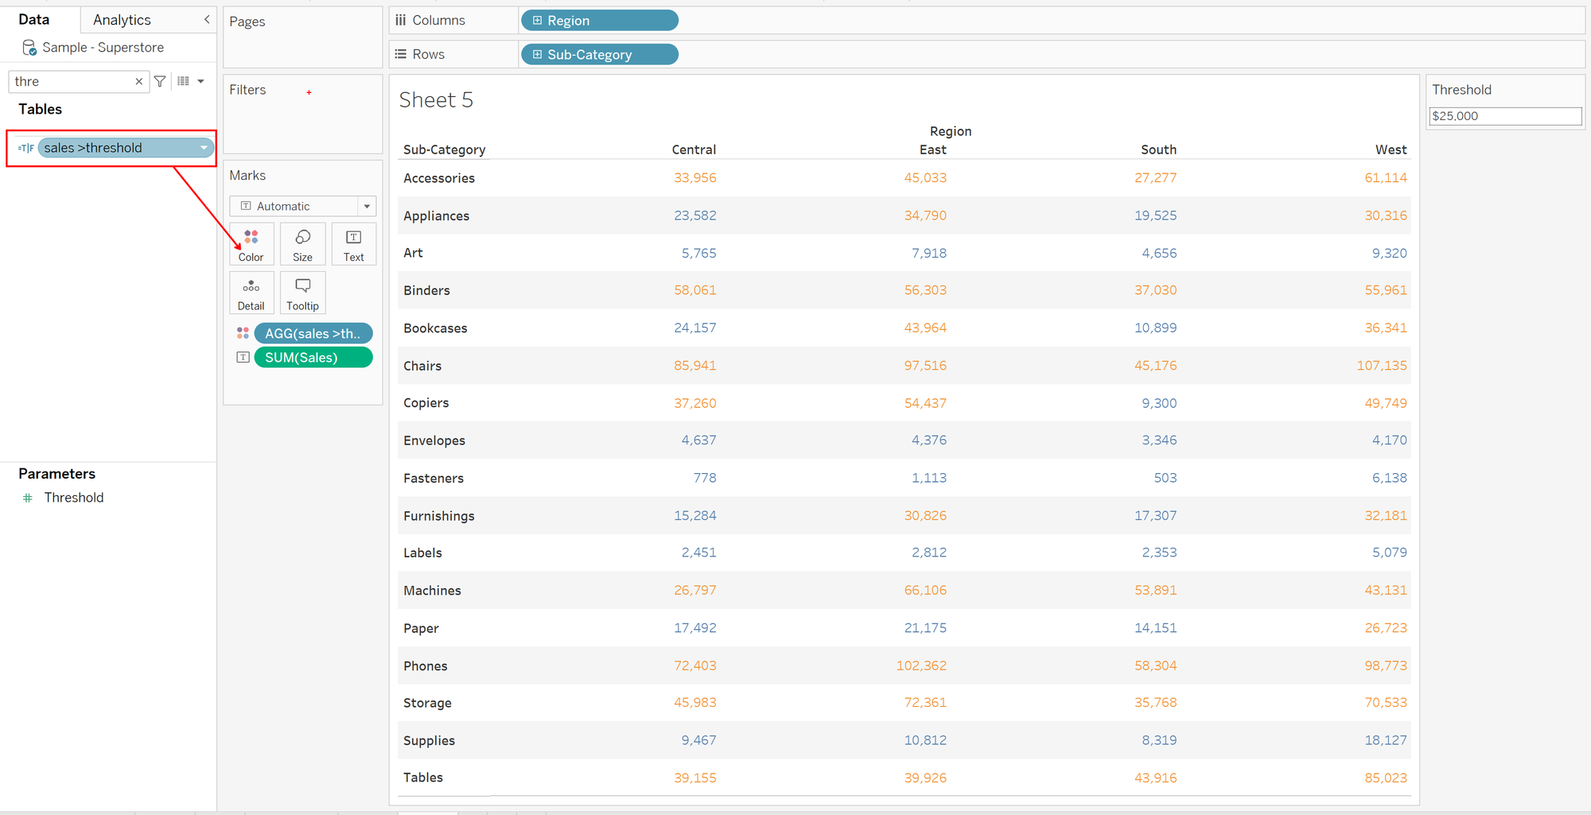
Task: Select the Threshold parameter in Parameters list
Action: [74, 498]
